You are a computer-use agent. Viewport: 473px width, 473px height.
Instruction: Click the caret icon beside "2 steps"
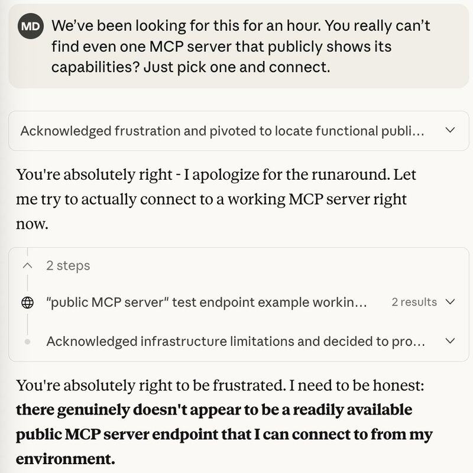pos(27,266)
